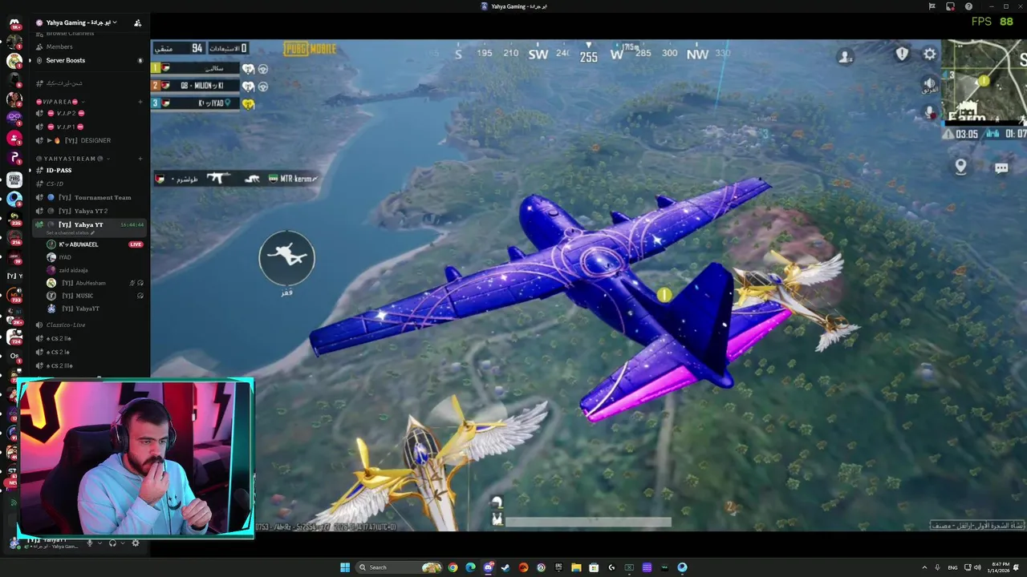The height and width of the screenshot is (577, 1027).
Task: Open Members in the Discord sidebar
Action: coord(59,46)
